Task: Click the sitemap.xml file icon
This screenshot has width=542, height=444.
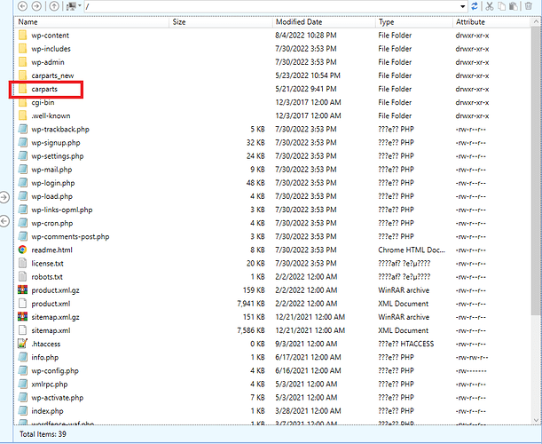Action: (23, 330)
